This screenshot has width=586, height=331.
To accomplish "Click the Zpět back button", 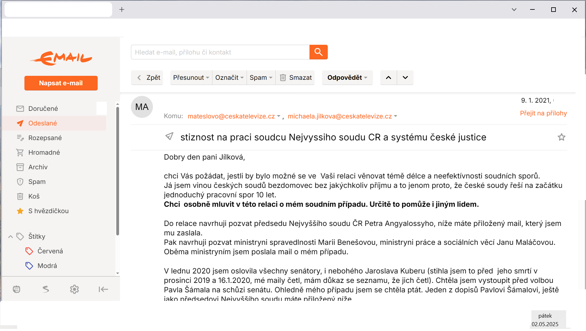I will 147,78.
